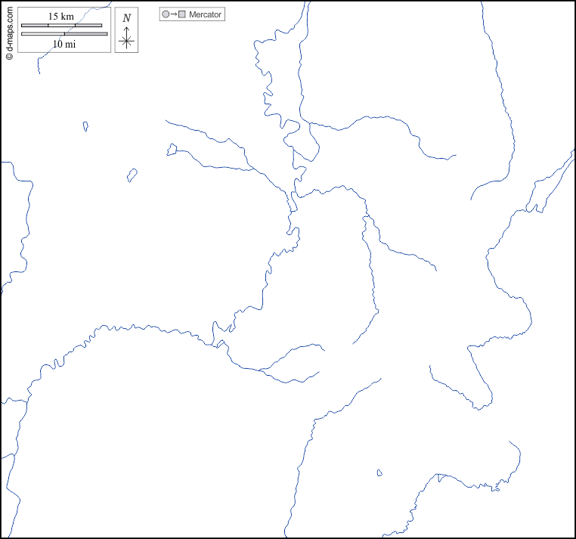
Task: Open the d-maps.com copyright link
Action: point(9,32)
